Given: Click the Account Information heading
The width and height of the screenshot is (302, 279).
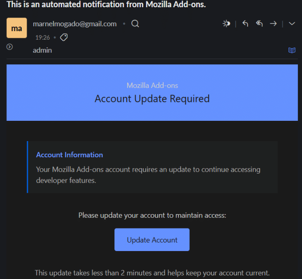Looking at the screenshot, I should coord(69,155).
